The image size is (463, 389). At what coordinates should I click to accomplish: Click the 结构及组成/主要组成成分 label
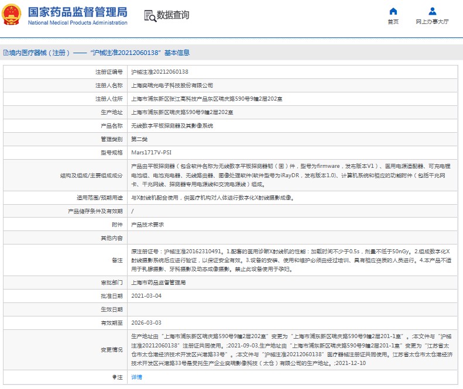[91, 175]
